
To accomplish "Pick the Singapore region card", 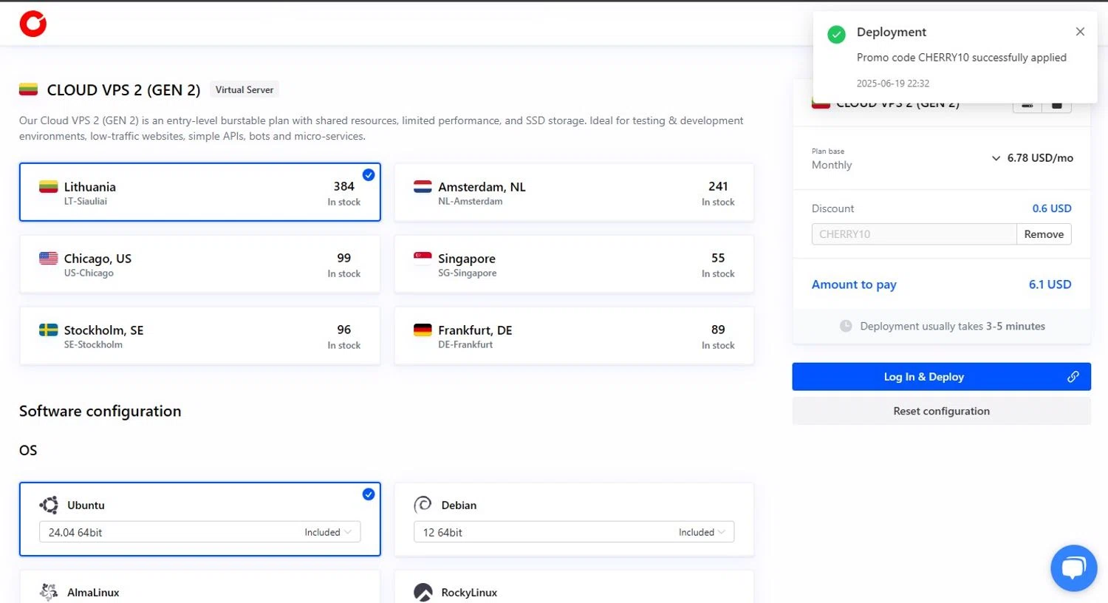I will [x=574, y=264].
